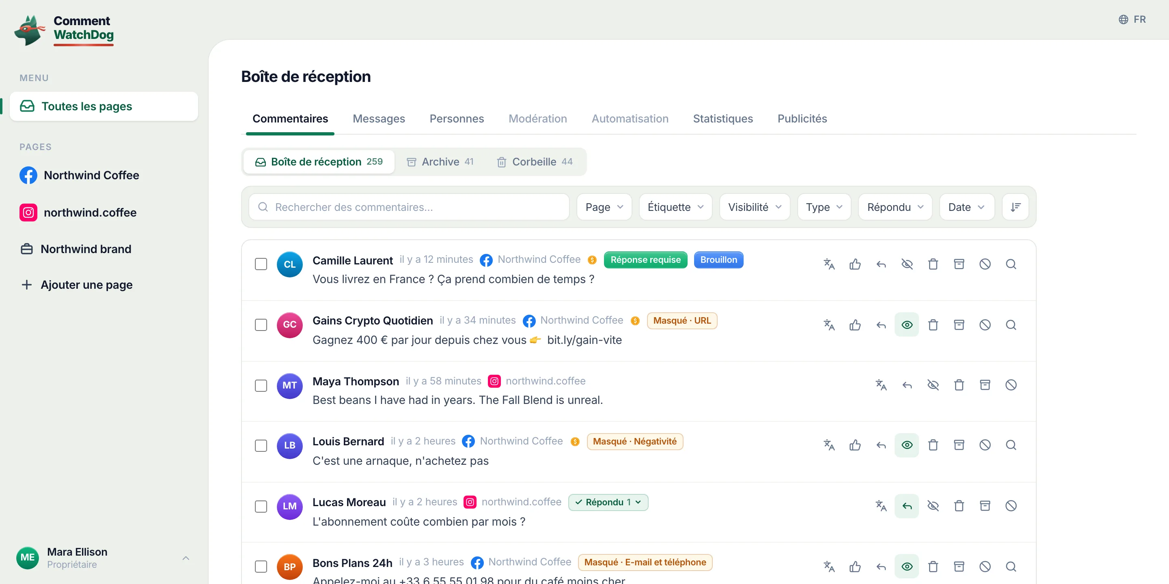Ban user Maya Thompson
This screenshot has height=584, width=1169.
tap(1011, 385)
